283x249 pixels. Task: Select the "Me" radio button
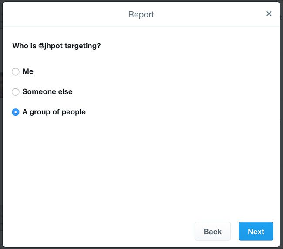tap(16, 72)
